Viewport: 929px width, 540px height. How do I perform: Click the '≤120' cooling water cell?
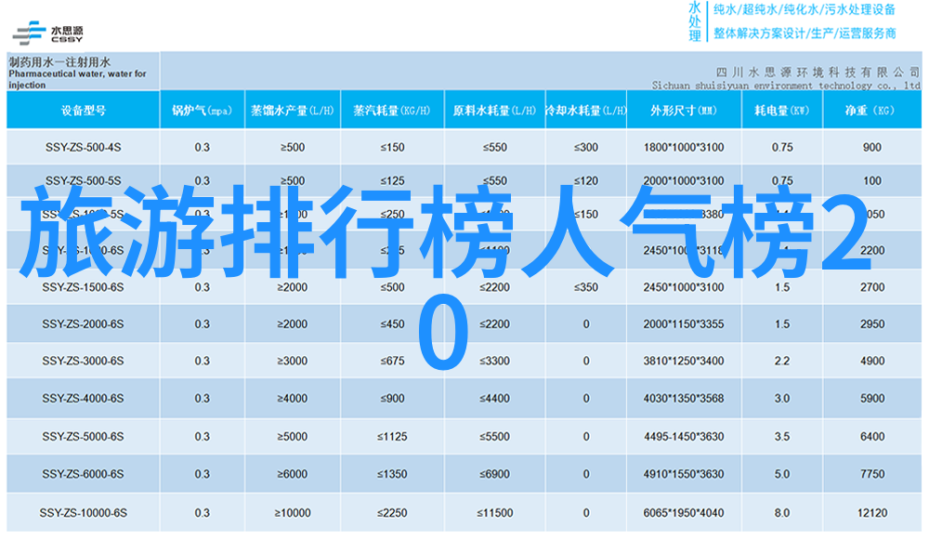tap(586, 180)
